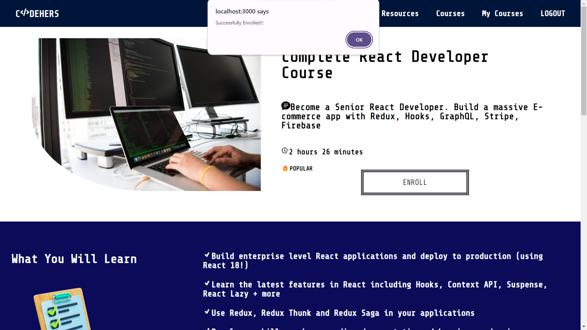Open My Courses in navbar
This screenshot has height=330, width=587.
click(502, 13)
